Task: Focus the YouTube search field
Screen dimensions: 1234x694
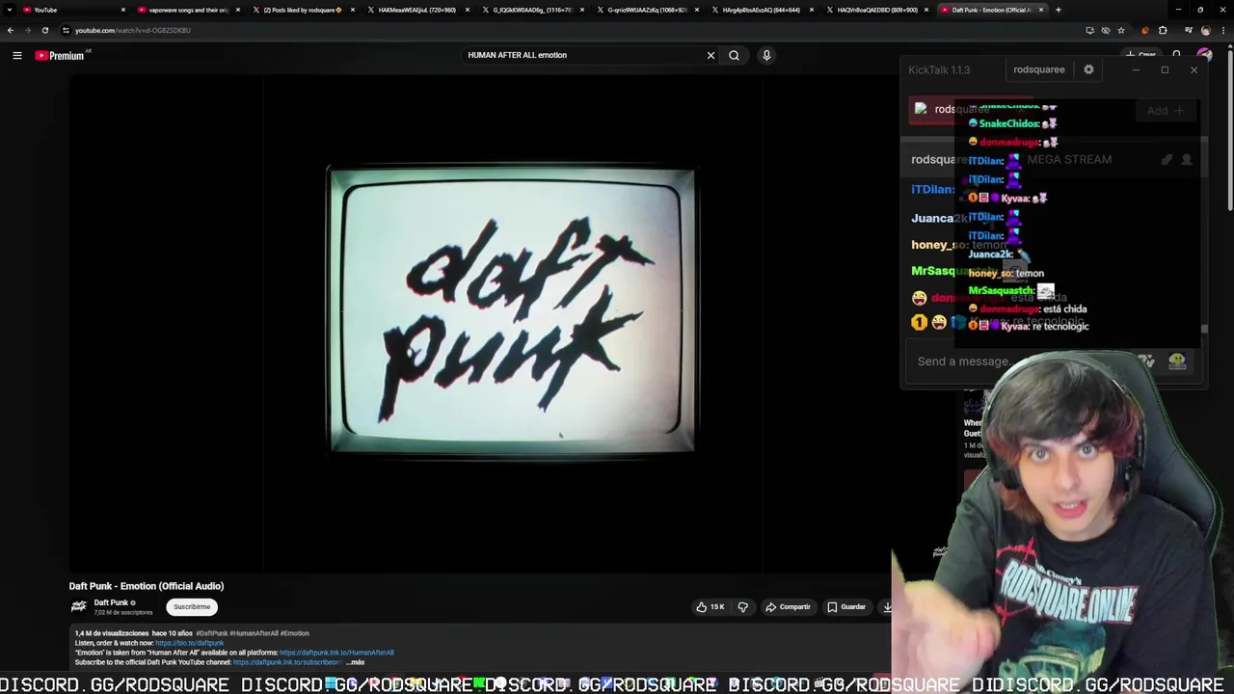Action: [583, 55]
